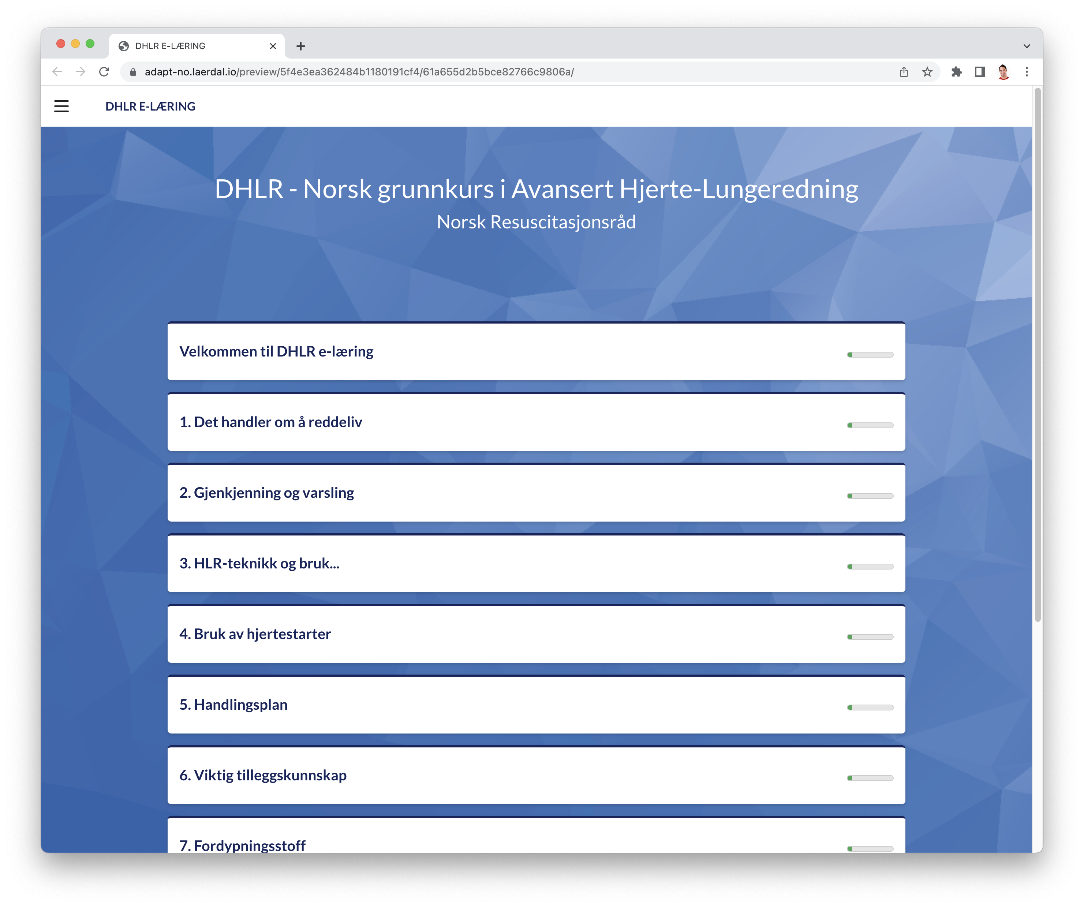Click the browser forward arrow

[x=81, y=72]
